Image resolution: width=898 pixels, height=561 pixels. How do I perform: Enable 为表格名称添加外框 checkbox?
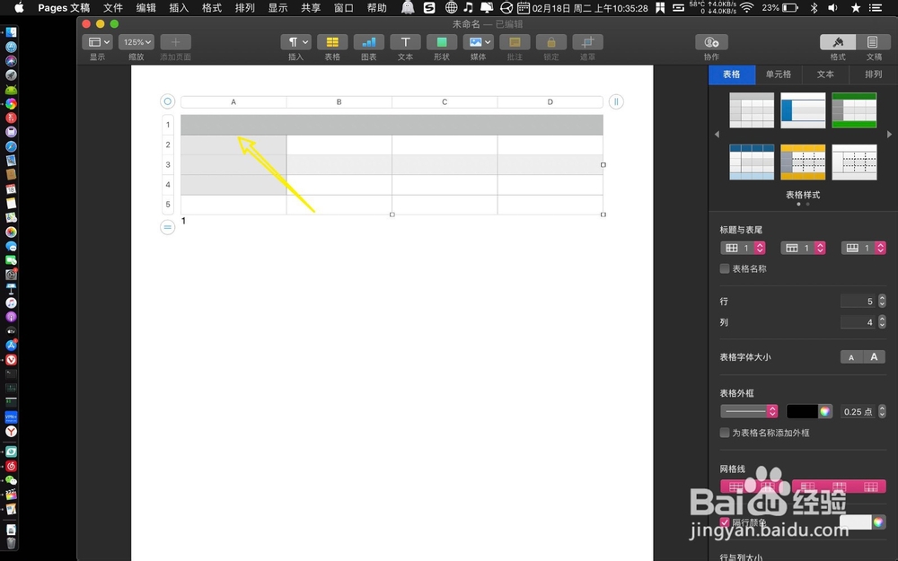click(x=725, y=433)
